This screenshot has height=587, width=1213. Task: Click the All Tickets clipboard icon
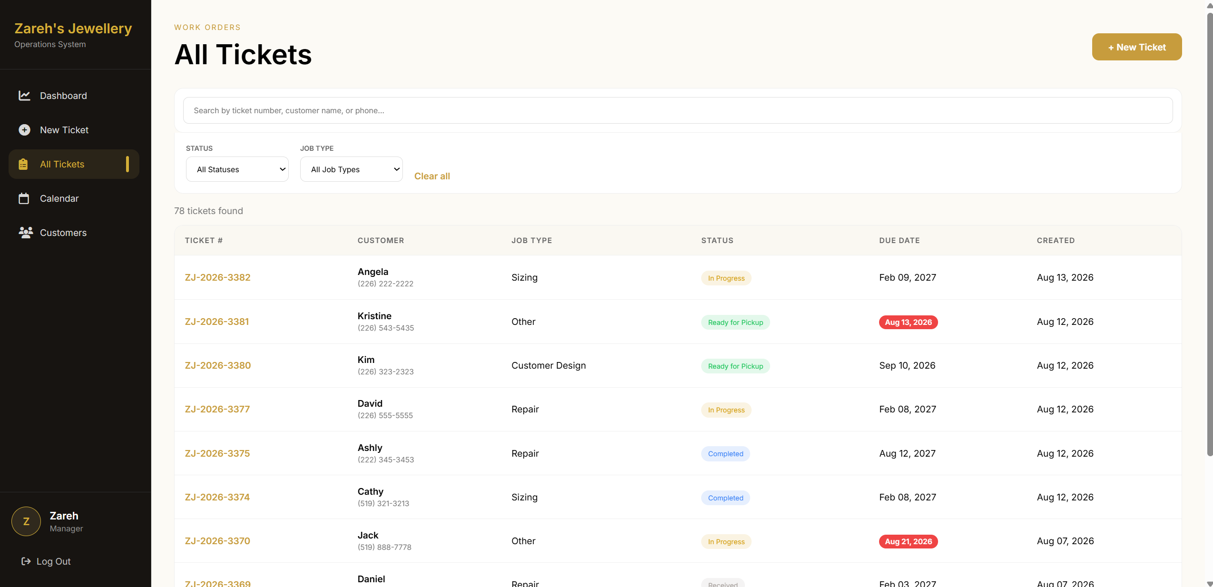(x=23, y=164)
